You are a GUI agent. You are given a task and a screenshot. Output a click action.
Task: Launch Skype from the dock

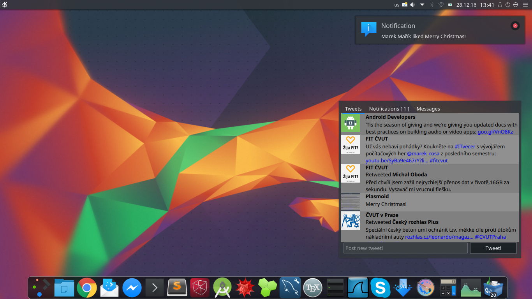[380, 287]
